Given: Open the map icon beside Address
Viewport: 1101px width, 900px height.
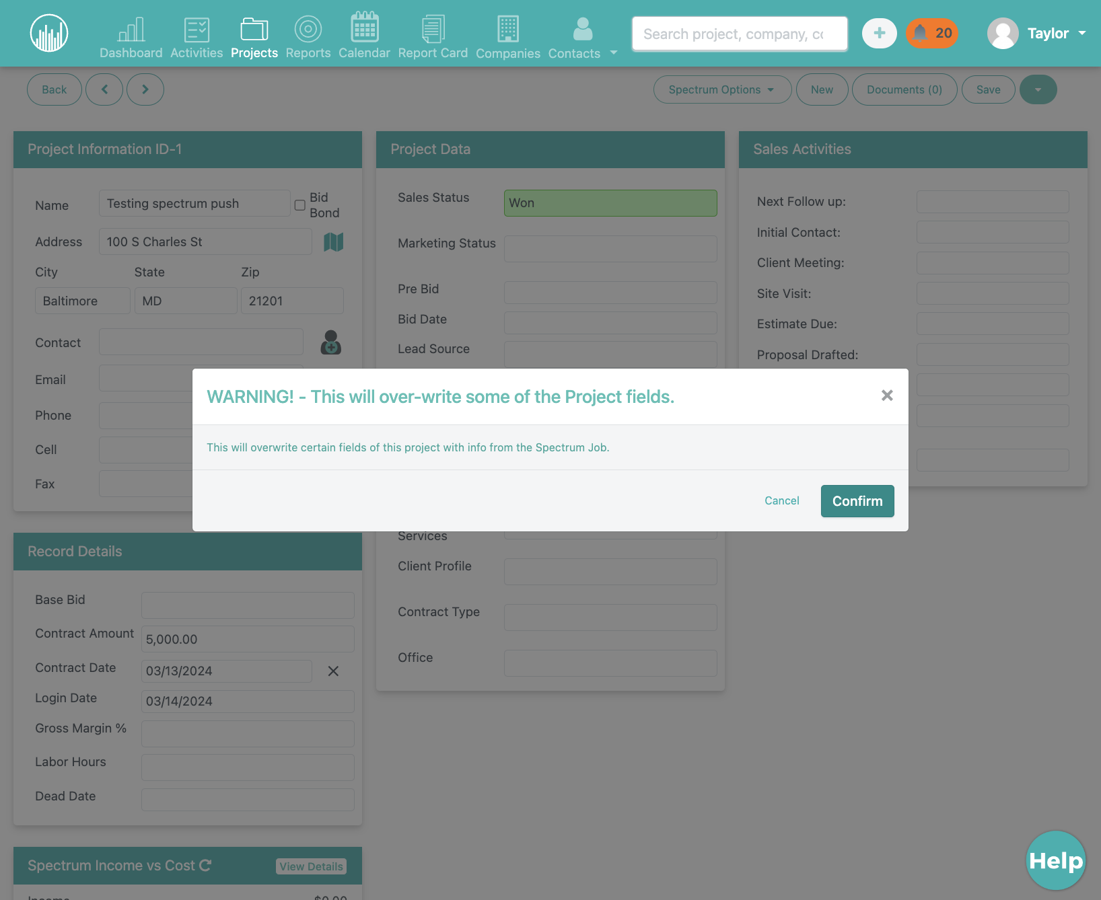Looking at the screenshot, I should [x=334, y=241].
